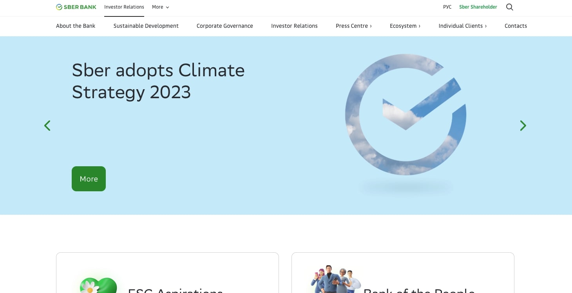Open Investor Relations in main navigation
Viewport: 572px width, 293px height.
pos(294,26)
